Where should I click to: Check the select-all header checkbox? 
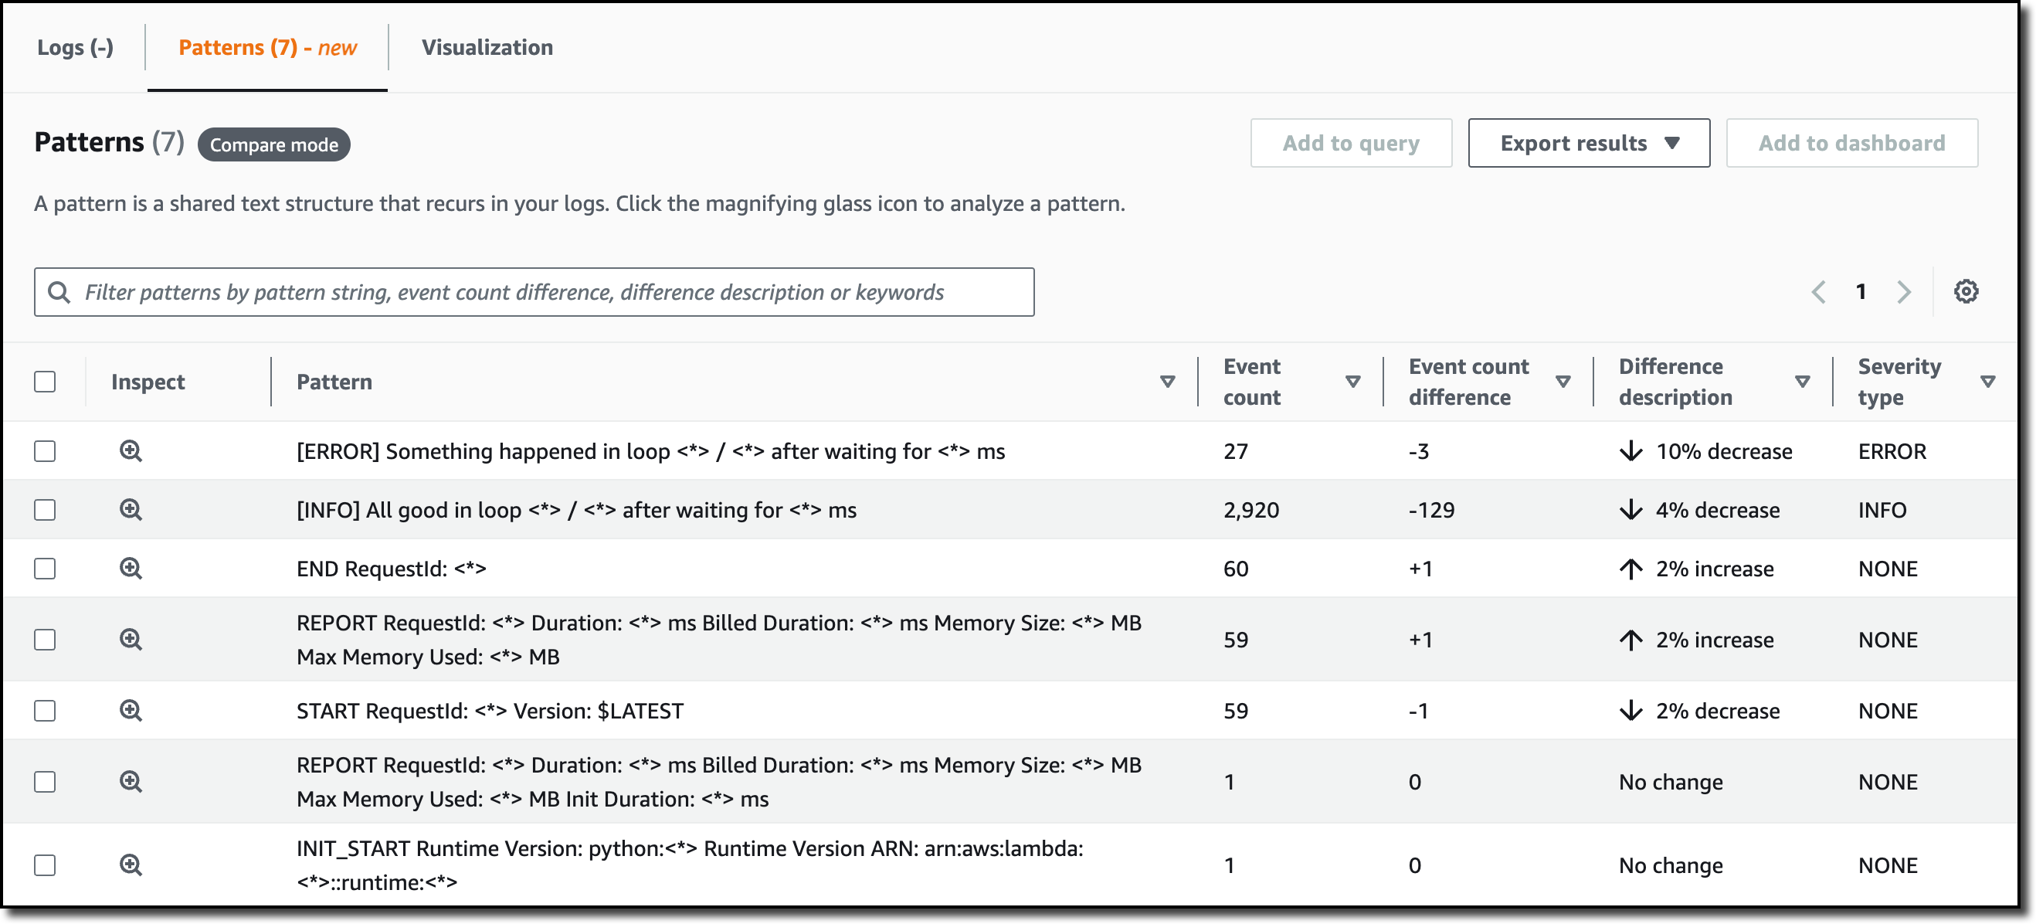(45, 382)
